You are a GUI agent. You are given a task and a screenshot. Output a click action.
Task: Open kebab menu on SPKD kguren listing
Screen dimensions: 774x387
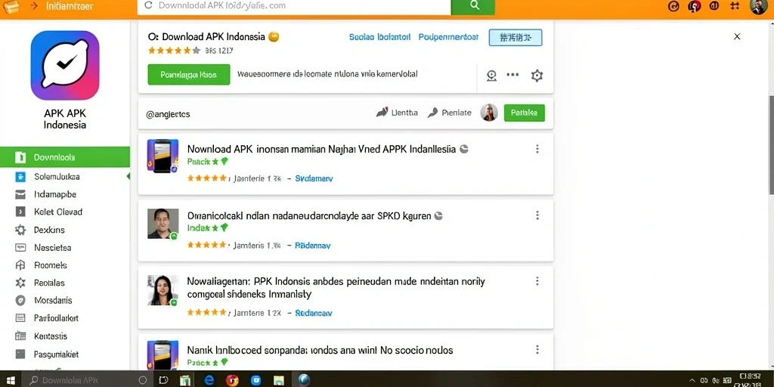537,215
